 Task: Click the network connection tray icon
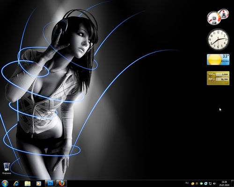click(x=210, y=184)
